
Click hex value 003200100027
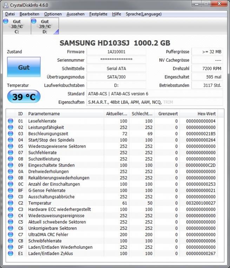[201, 203]
